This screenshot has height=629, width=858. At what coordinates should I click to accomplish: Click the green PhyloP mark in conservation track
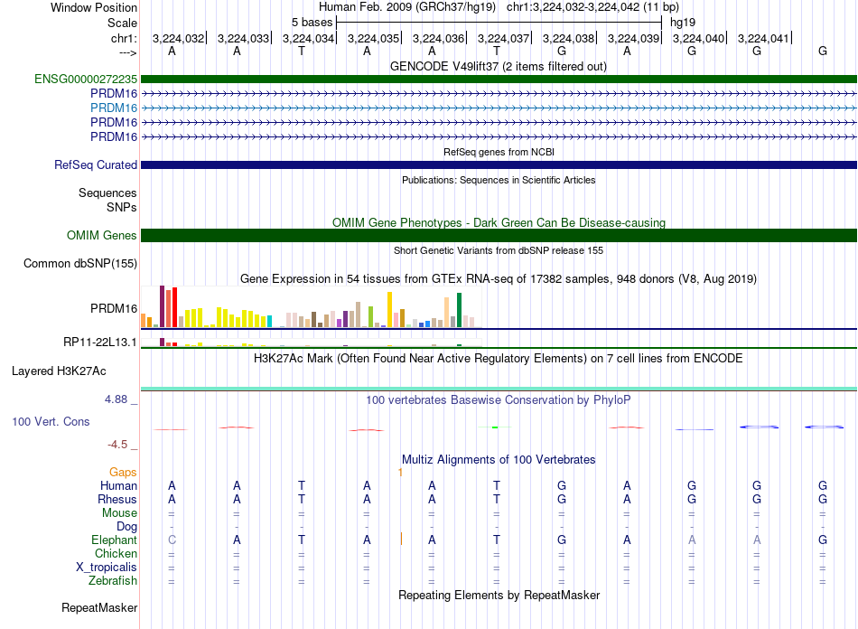click(495, 427)
